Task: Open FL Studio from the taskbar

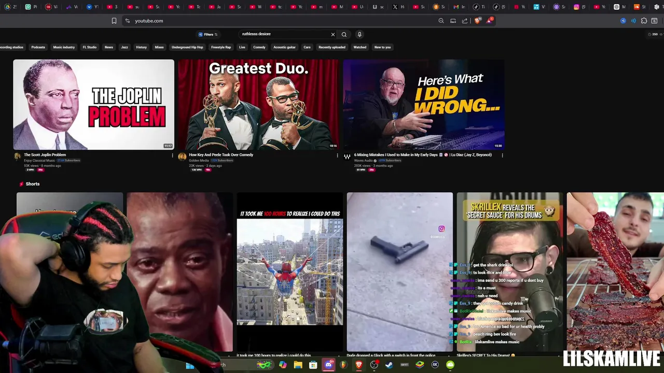Action: pyautogui.click(x=343, y=365)
